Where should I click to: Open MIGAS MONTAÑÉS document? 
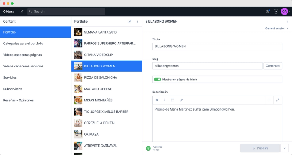click(x=107, y=100)
